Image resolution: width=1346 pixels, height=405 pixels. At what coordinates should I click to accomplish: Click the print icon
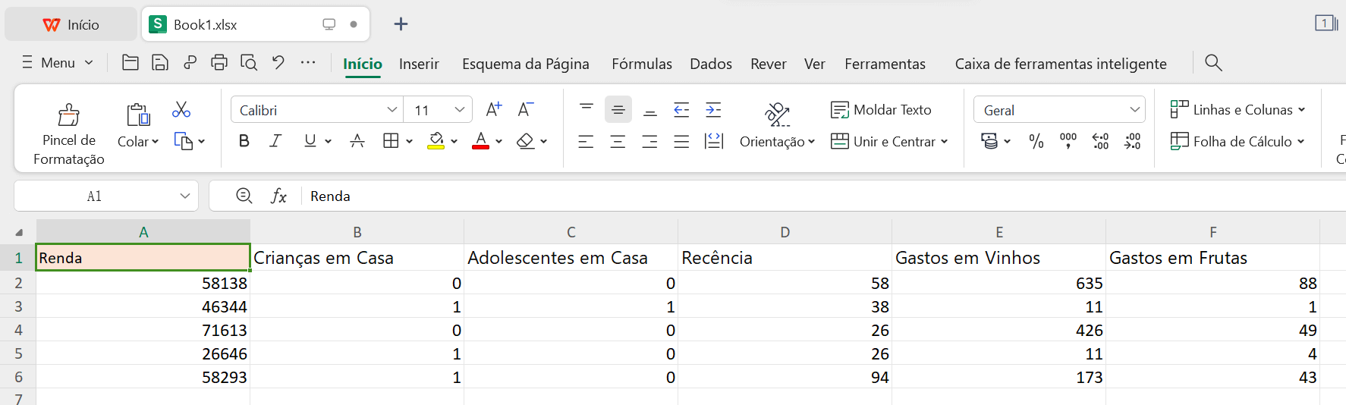click(219, 63)
